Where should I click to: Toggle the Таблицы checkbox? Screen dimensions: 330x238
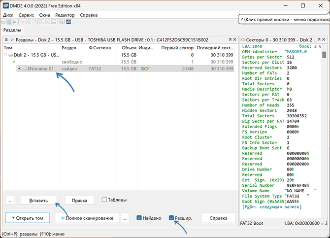click(104, 200)
